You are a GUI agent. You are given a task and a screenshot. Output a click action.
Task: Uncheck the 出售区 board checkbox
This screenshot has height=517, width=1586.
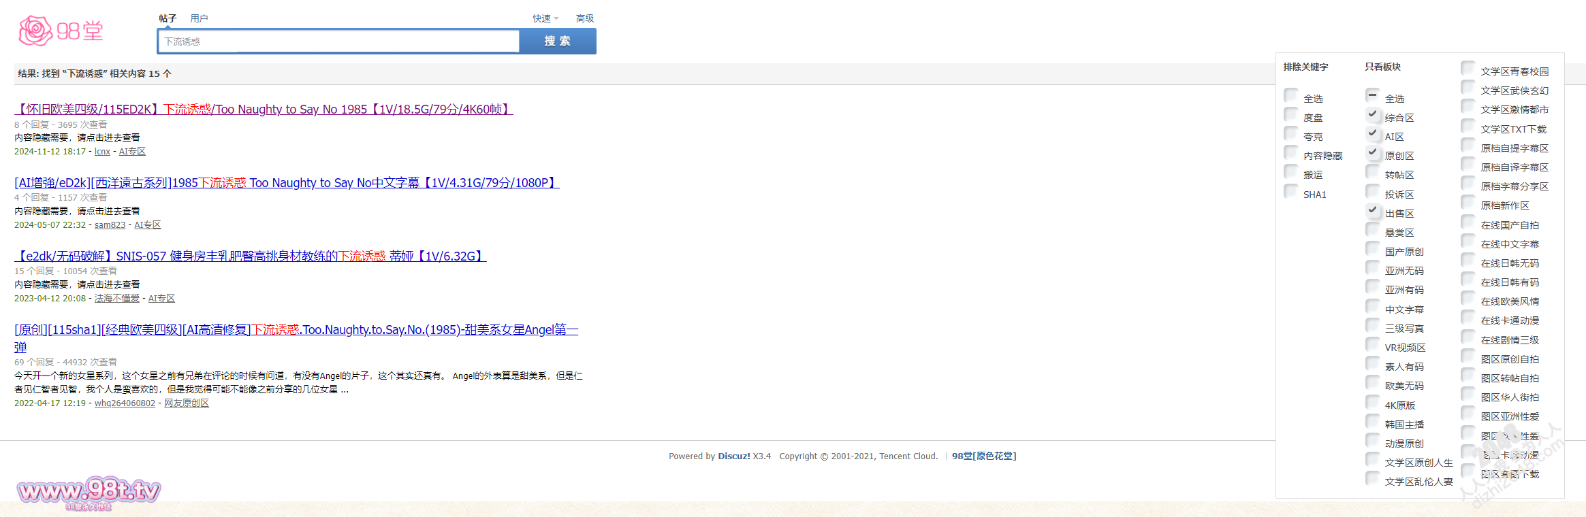click(1373, 210)
